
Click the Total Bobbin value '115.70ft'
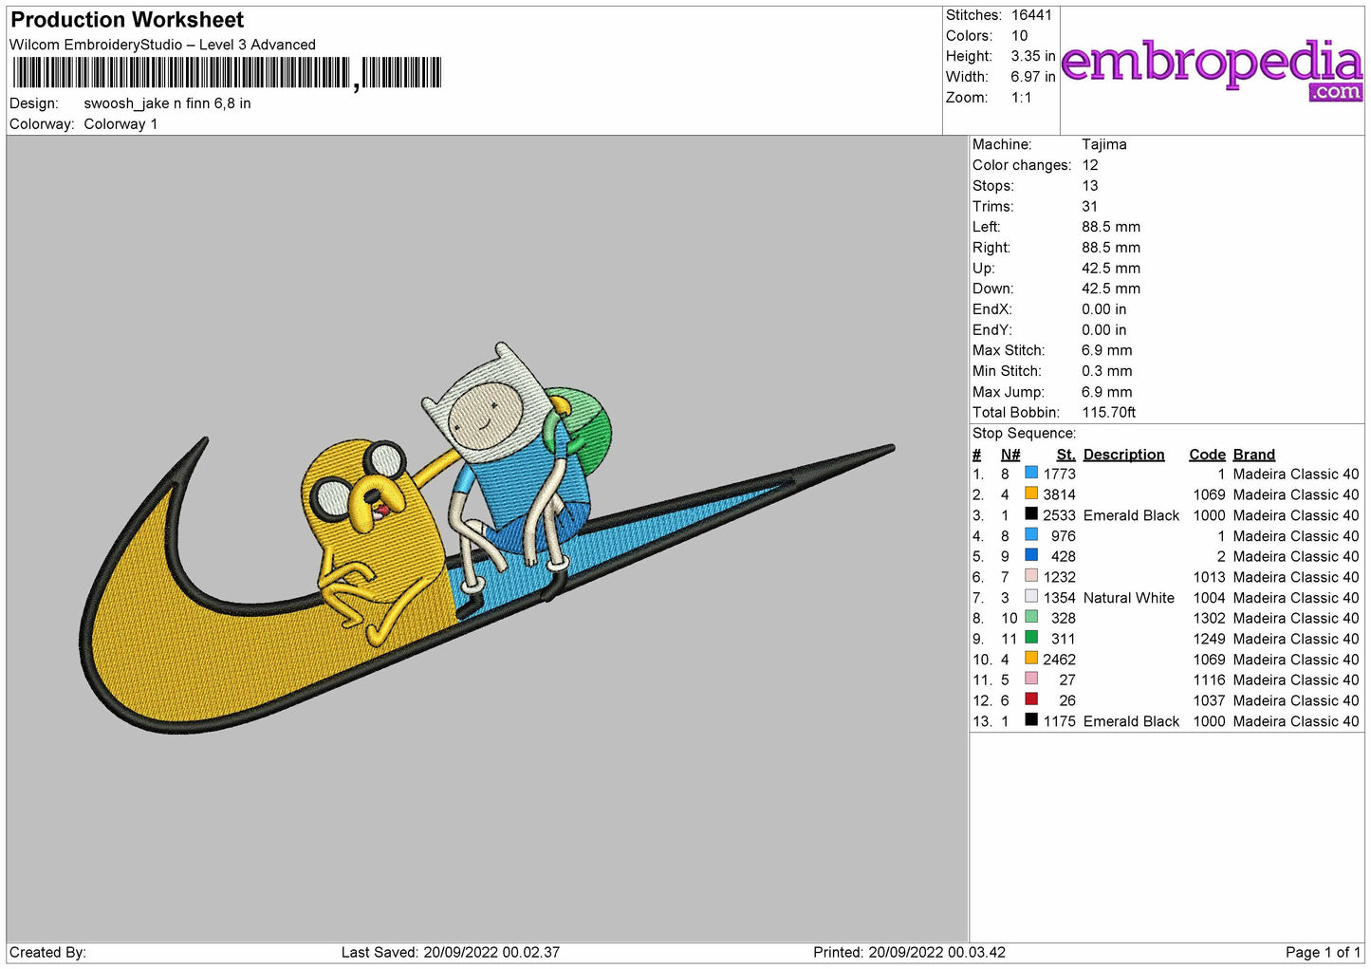(1109, 412)
